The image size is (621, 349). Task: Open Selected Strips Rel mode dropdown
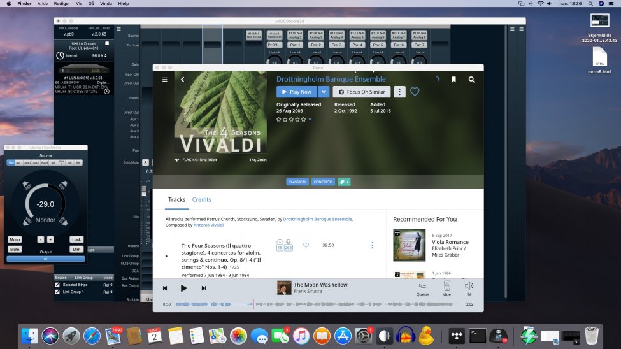coord(108,285)
